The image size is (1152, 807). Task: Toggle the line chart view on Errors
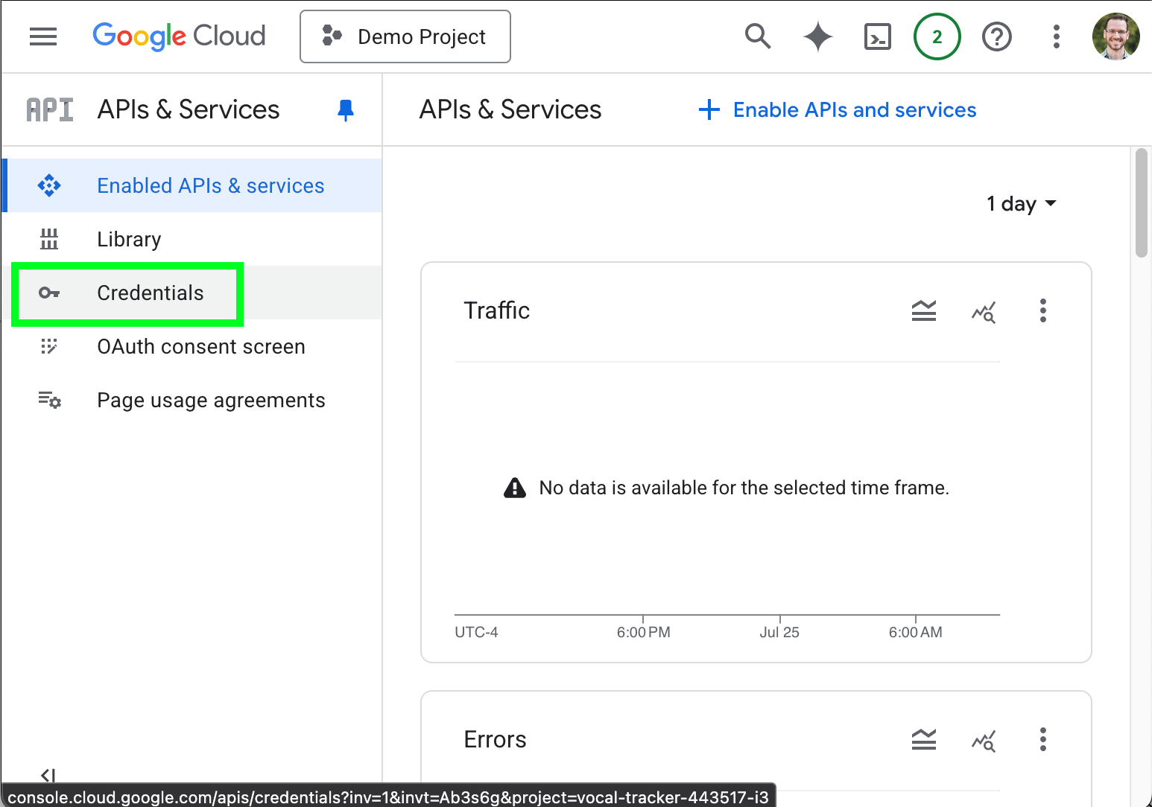pyautogui.click(x=984, y=740)
